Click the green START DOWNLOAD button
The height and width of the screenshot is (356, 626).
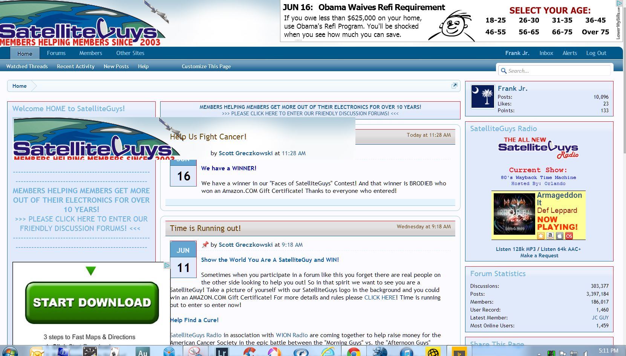click(92, 303)
